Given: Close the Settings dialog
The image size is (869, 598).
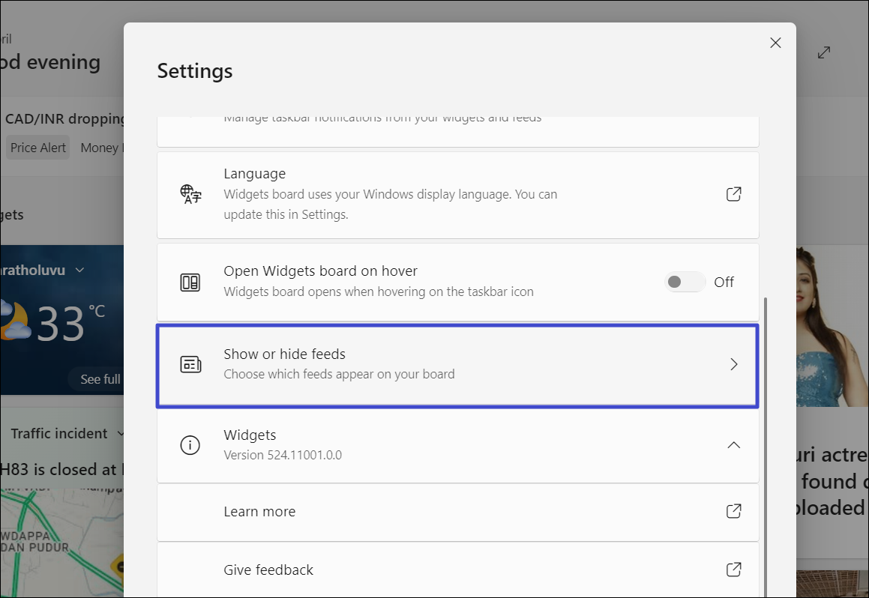Looking at the screenshot, I should click(775, 43).
